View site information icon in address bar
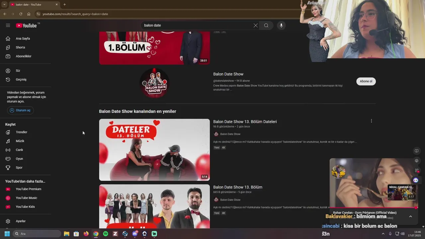 [x=39, y=14]
